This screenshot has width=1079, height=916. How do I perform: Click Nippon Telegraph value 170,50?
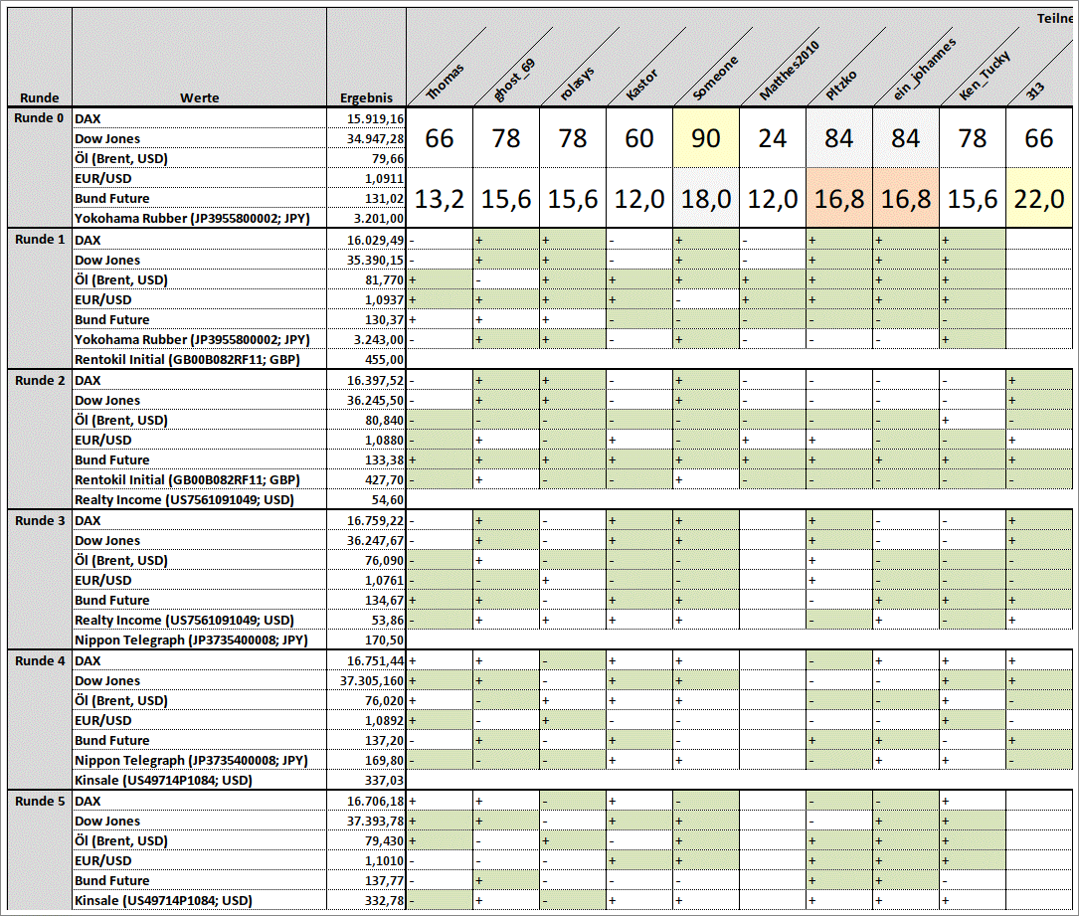click(x=384, y=641)
